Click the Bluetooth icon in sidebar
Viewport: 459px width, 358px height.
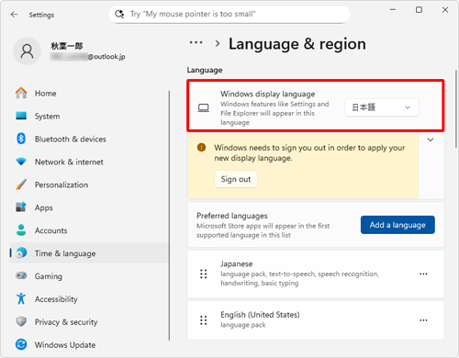21,139
